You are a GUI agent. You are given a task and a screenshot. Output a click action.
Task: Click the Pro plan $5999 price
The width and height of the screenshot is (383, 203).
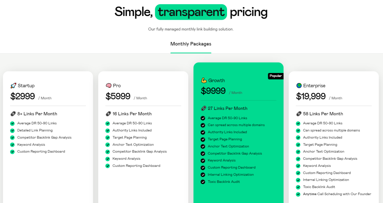pos(118,96)
